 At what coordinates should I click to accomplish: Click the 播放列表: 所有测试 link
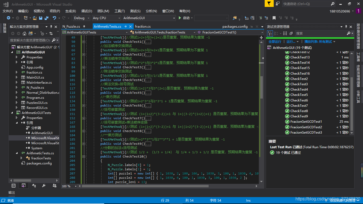pos(318,42)
